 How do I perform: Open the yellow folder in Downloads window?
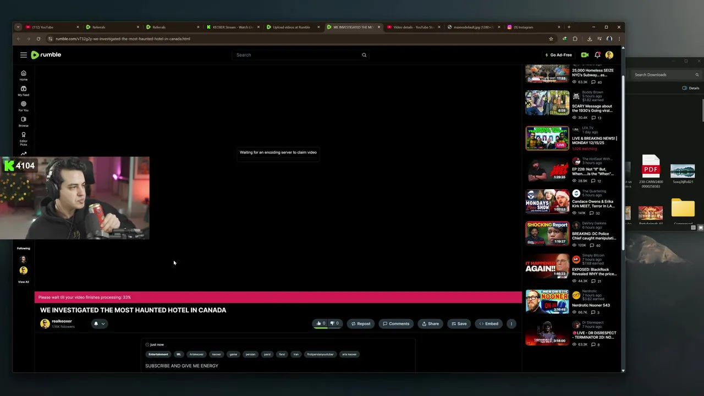[683, 209]
